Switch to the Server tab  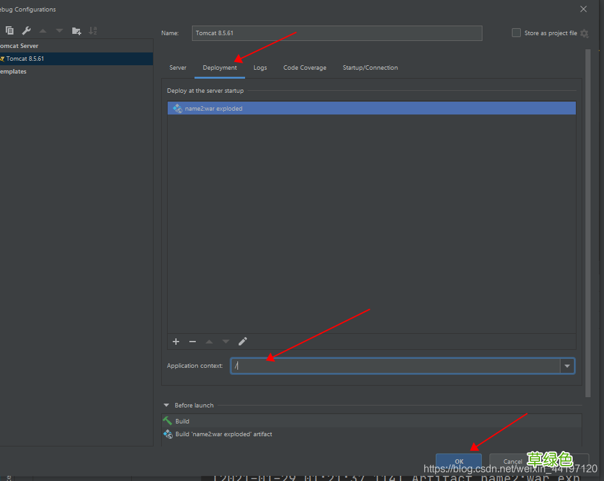click(x=178, y=68)
